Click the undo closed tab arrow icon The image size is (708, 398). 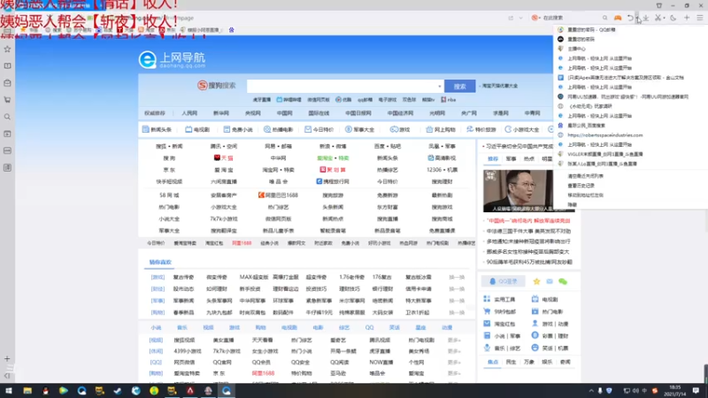(630, 18)
